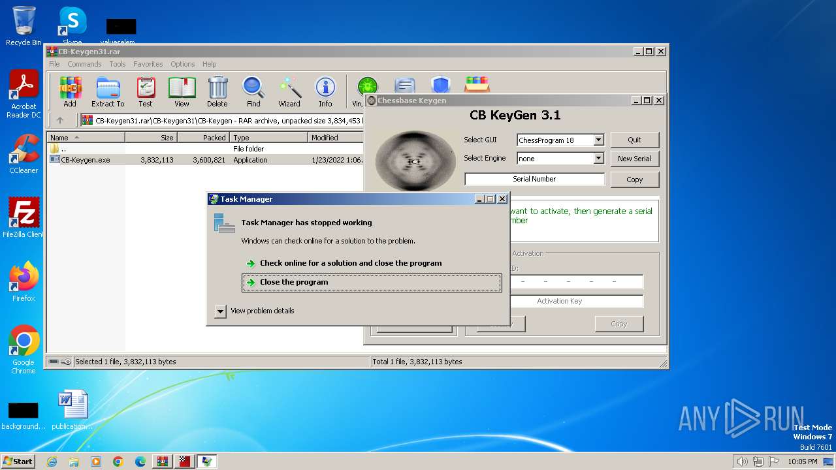Click the clock in system tray

tap(803, 462)
